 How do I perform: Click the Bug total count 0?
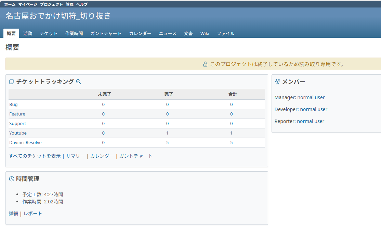231,105
